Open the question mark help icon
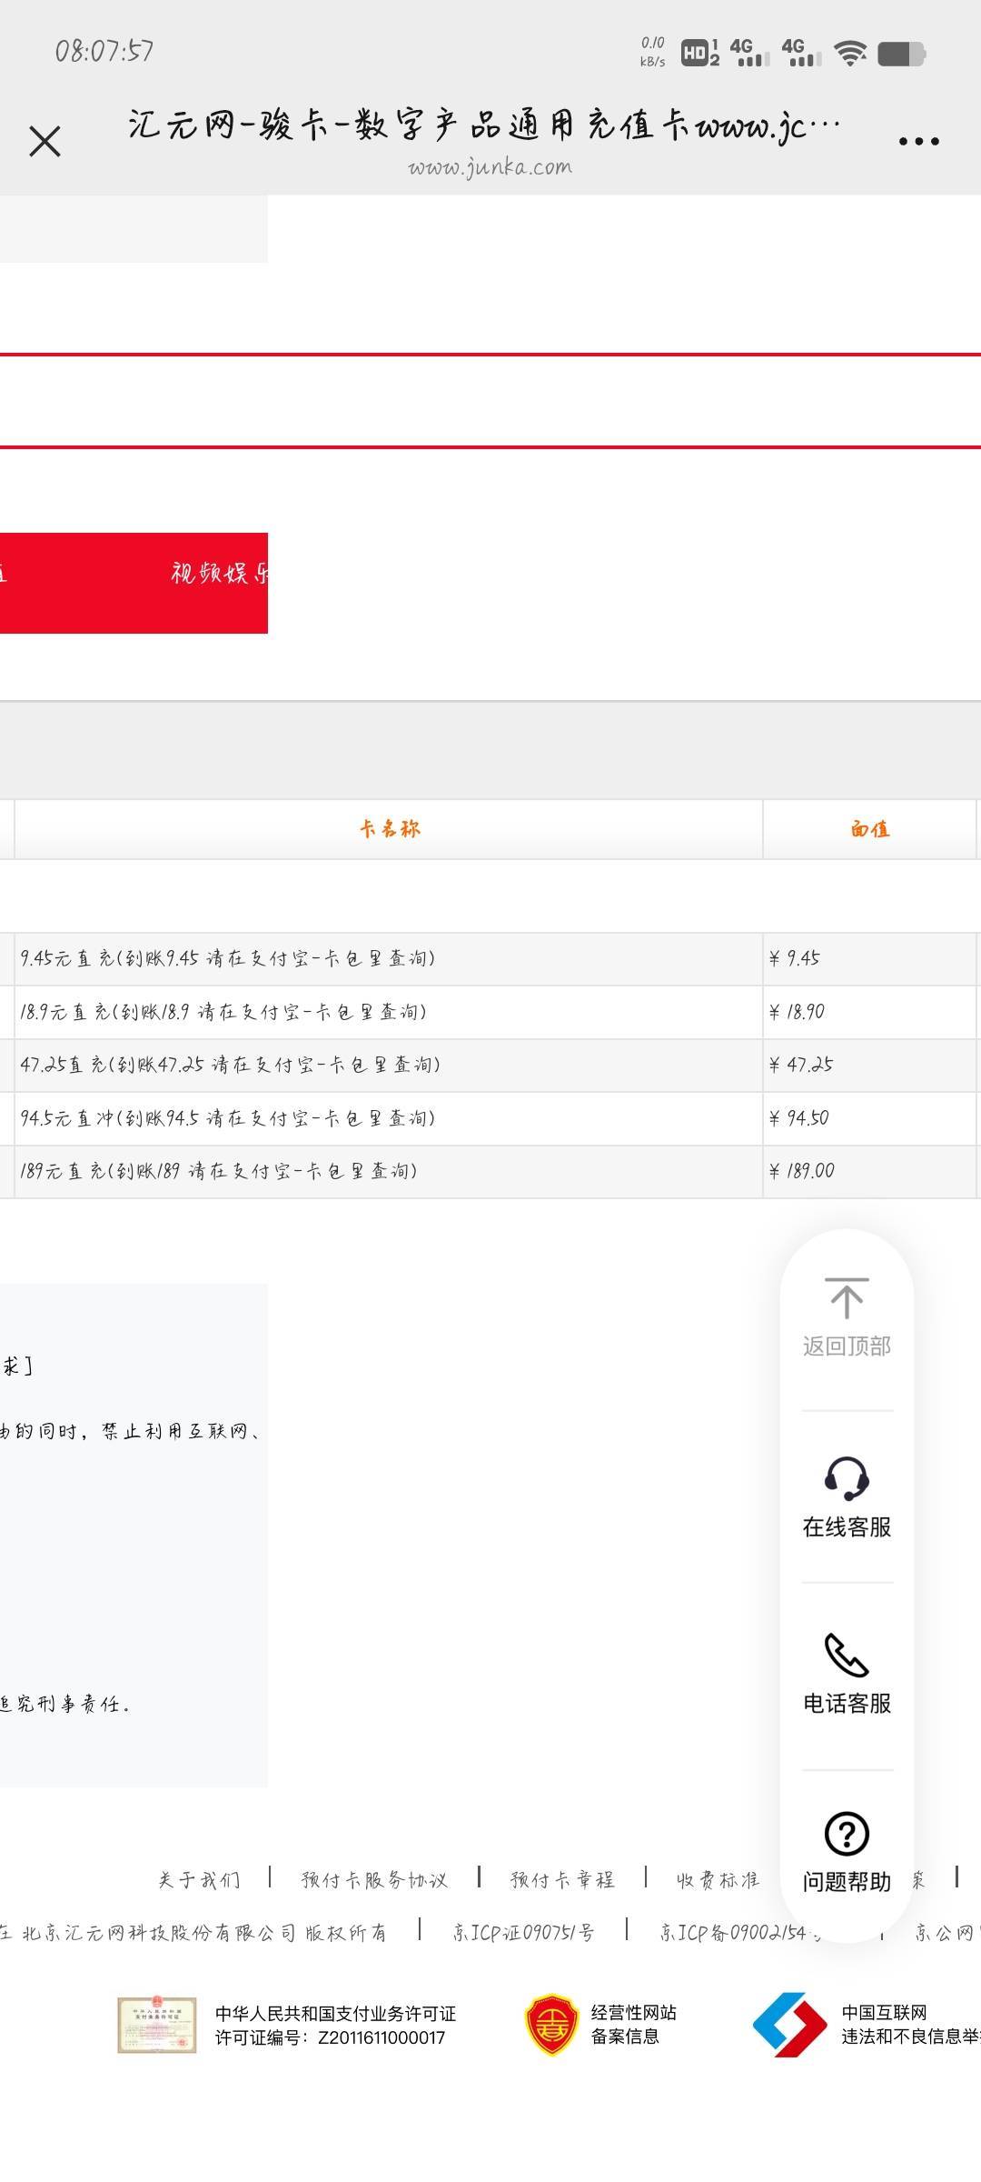 847,1833
